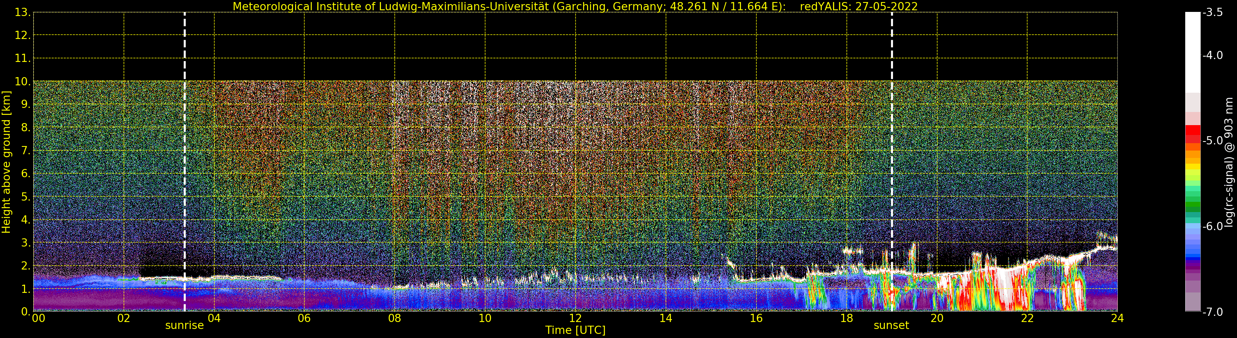
Task: Click the 'redYALIS: 27-05-2022' date label
Action: tap(859, 6)
